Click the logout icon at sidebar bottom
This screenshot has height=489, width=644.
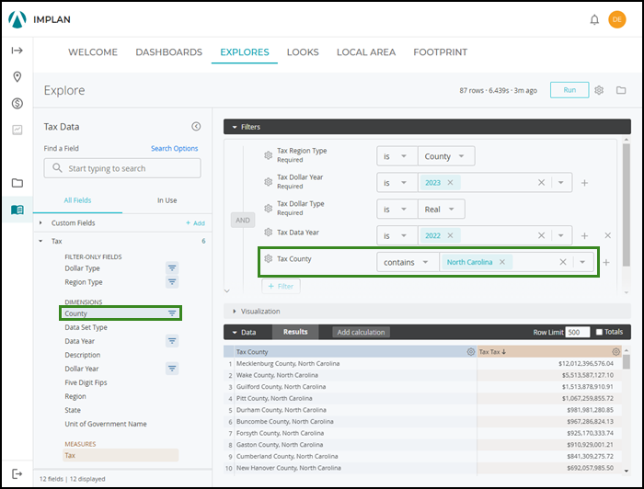click(17, 473)
